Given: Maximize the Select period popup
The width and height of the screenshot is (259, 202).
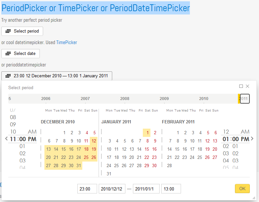Looking at the screenshot, I should pyautogui.click(x=241, y=86).
